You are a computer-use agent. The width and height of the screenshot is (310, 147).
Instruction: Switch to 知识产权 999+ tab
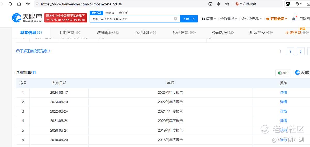click(261, 33)
